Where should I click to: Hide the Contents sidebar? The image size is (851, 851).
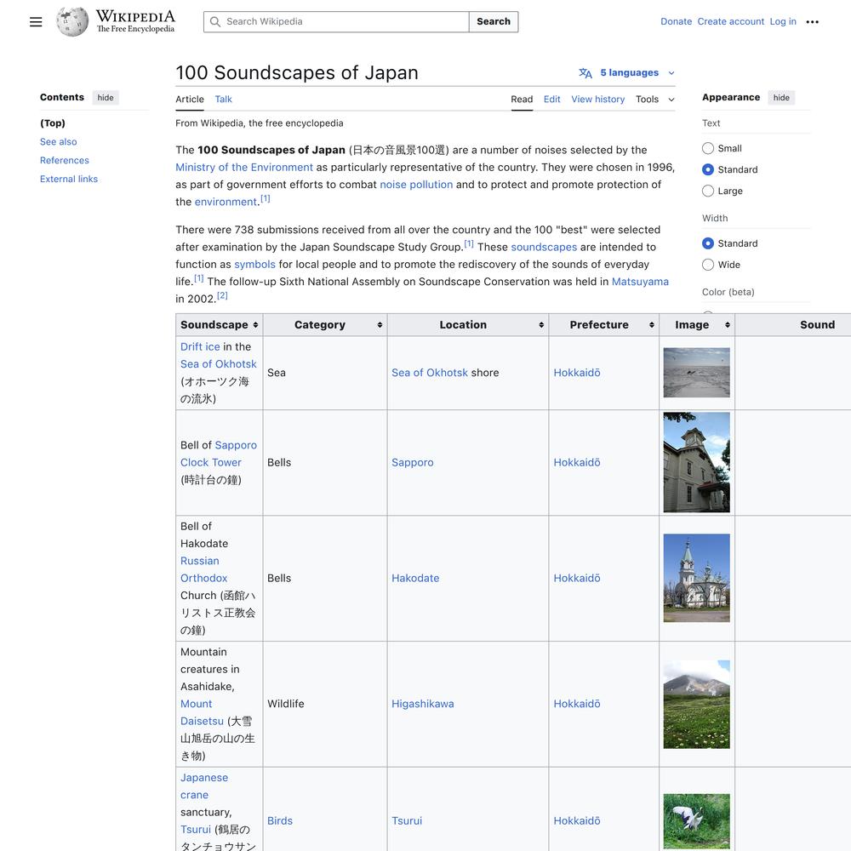coord(106,98)
